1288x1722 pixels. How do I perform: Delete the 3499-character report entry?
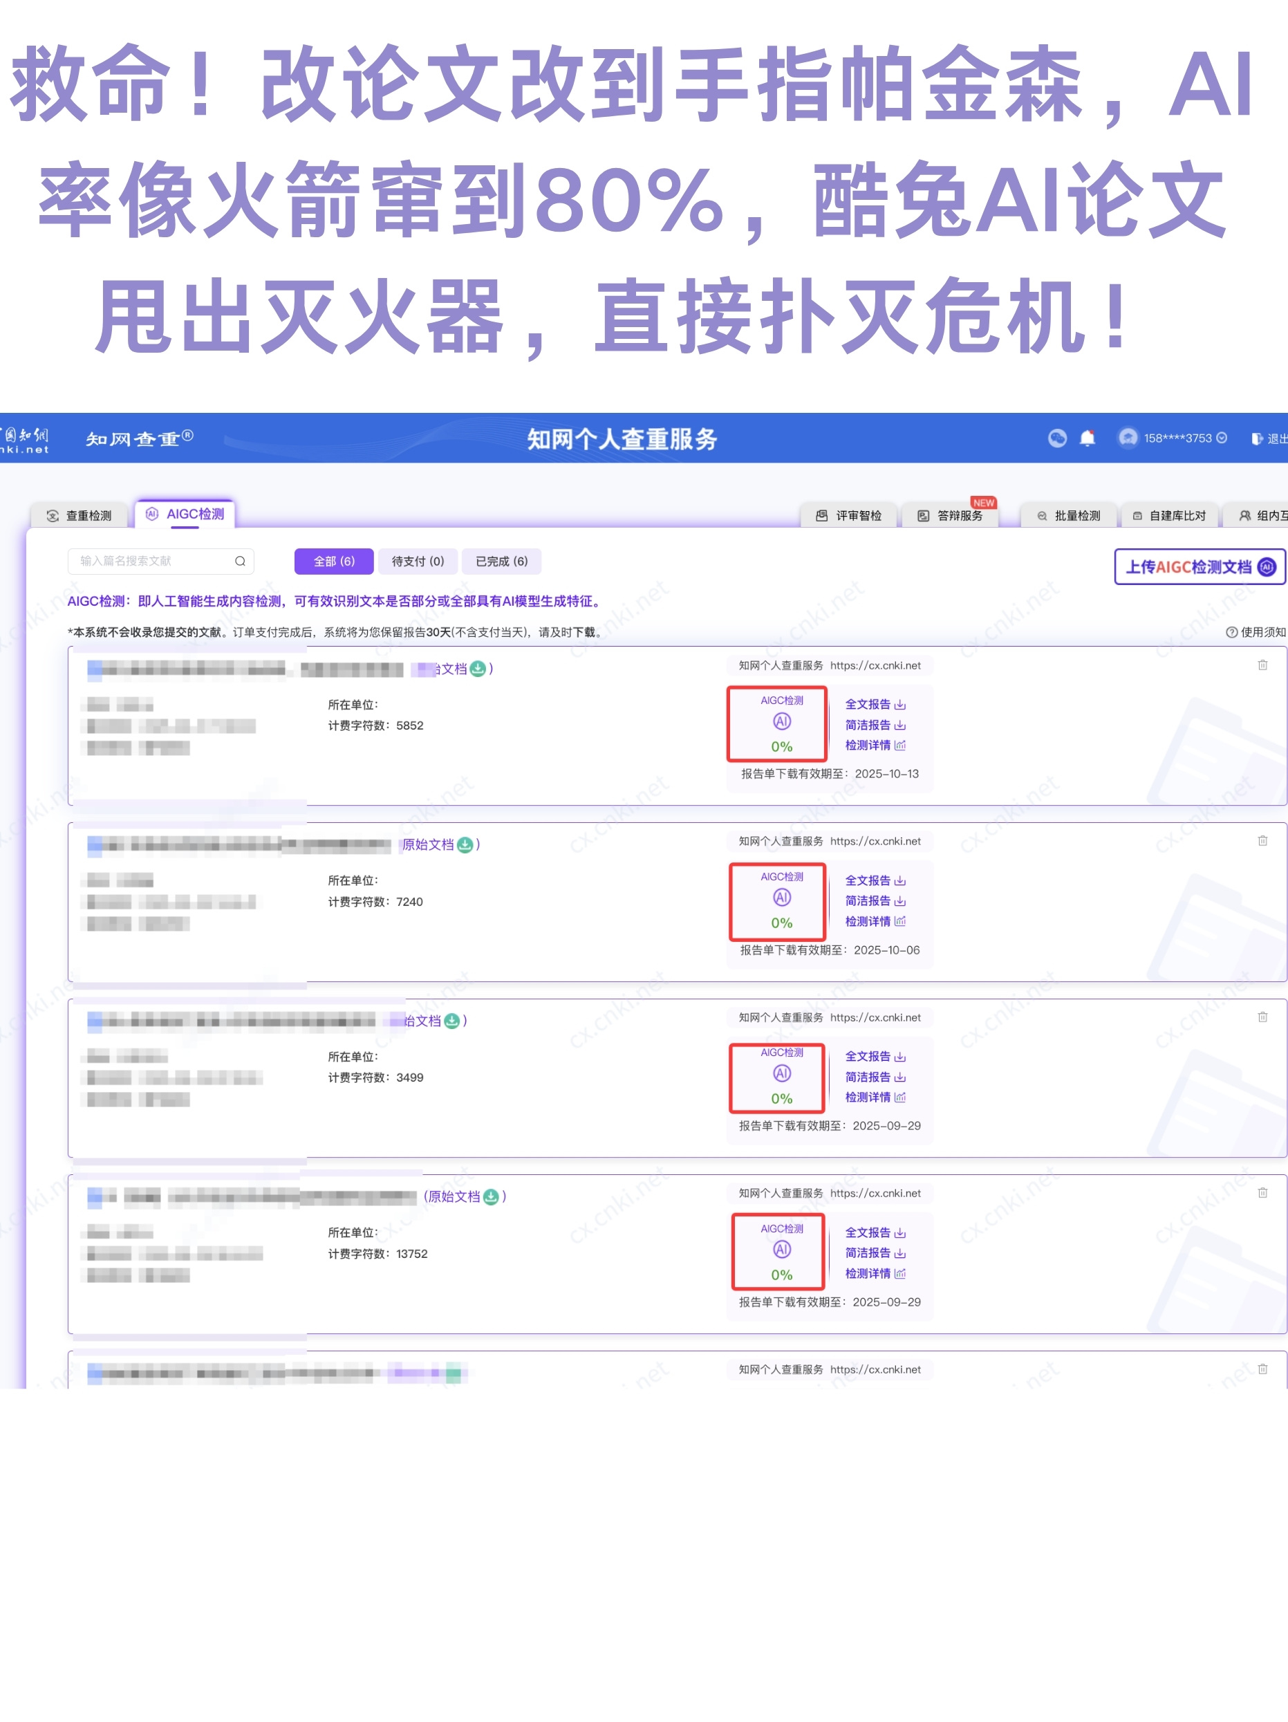pyautogui.click(x=1262, y=1017)
